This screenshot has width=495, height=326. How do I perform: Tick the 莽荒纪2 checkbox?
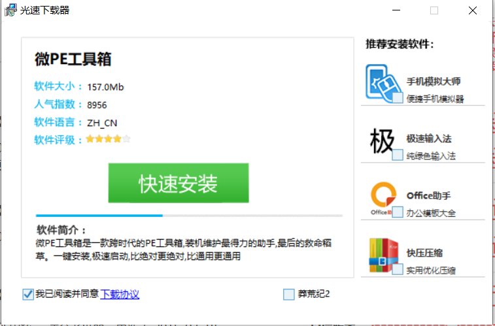point(289,295)
